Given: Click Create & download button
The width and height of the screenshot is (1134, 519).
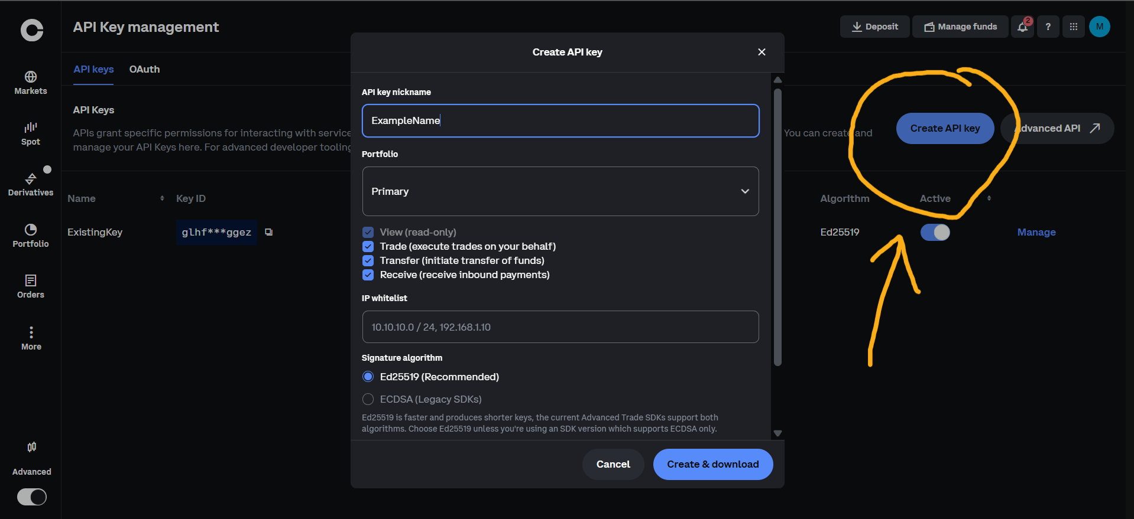Looking at the screenshot, I should click(x=713, y=464).
